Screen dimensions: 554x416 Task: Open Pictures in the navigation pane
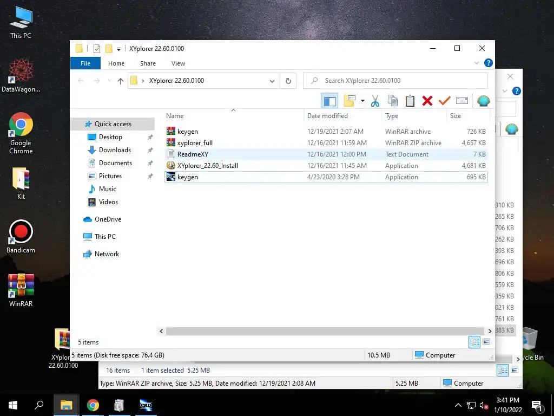110,176
